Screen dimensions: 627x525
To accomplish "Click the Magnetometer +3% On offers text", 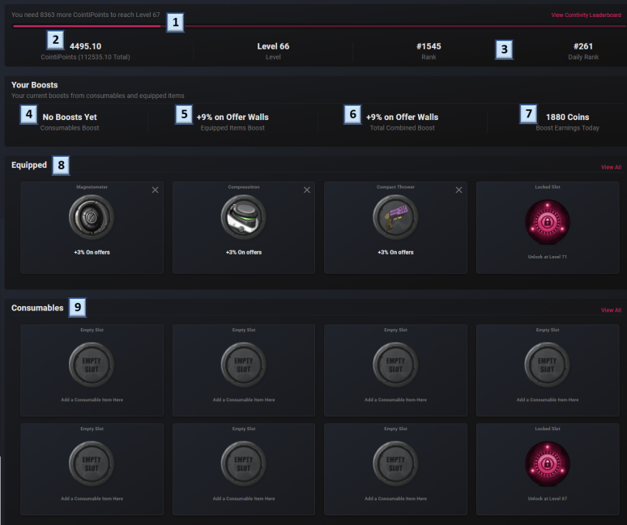I will click(x=92, y=252).
